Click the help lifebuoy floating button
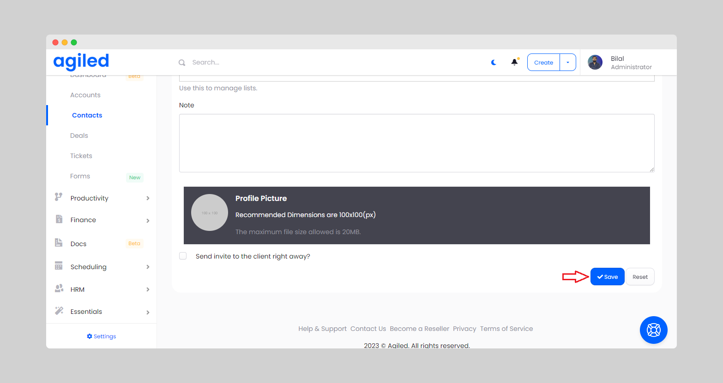Screen dimensions: 723x383 (x=653, y=330)
